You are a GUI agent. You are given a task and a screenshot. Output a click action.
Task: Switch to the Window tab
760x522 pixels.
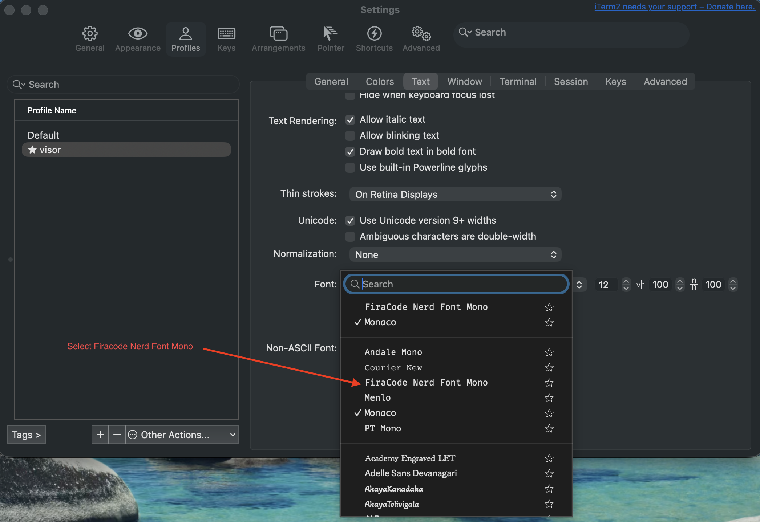(x=465, y=82)
